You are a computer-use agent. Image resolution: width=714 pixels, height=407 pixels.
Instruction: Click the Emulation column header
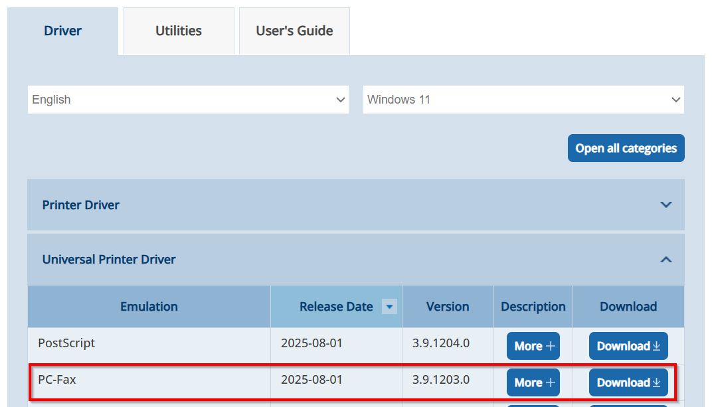click(149, 307)
